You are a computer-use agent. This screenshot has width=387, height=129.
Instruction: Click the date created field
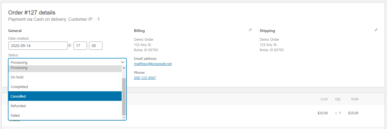tap(38, 46)
